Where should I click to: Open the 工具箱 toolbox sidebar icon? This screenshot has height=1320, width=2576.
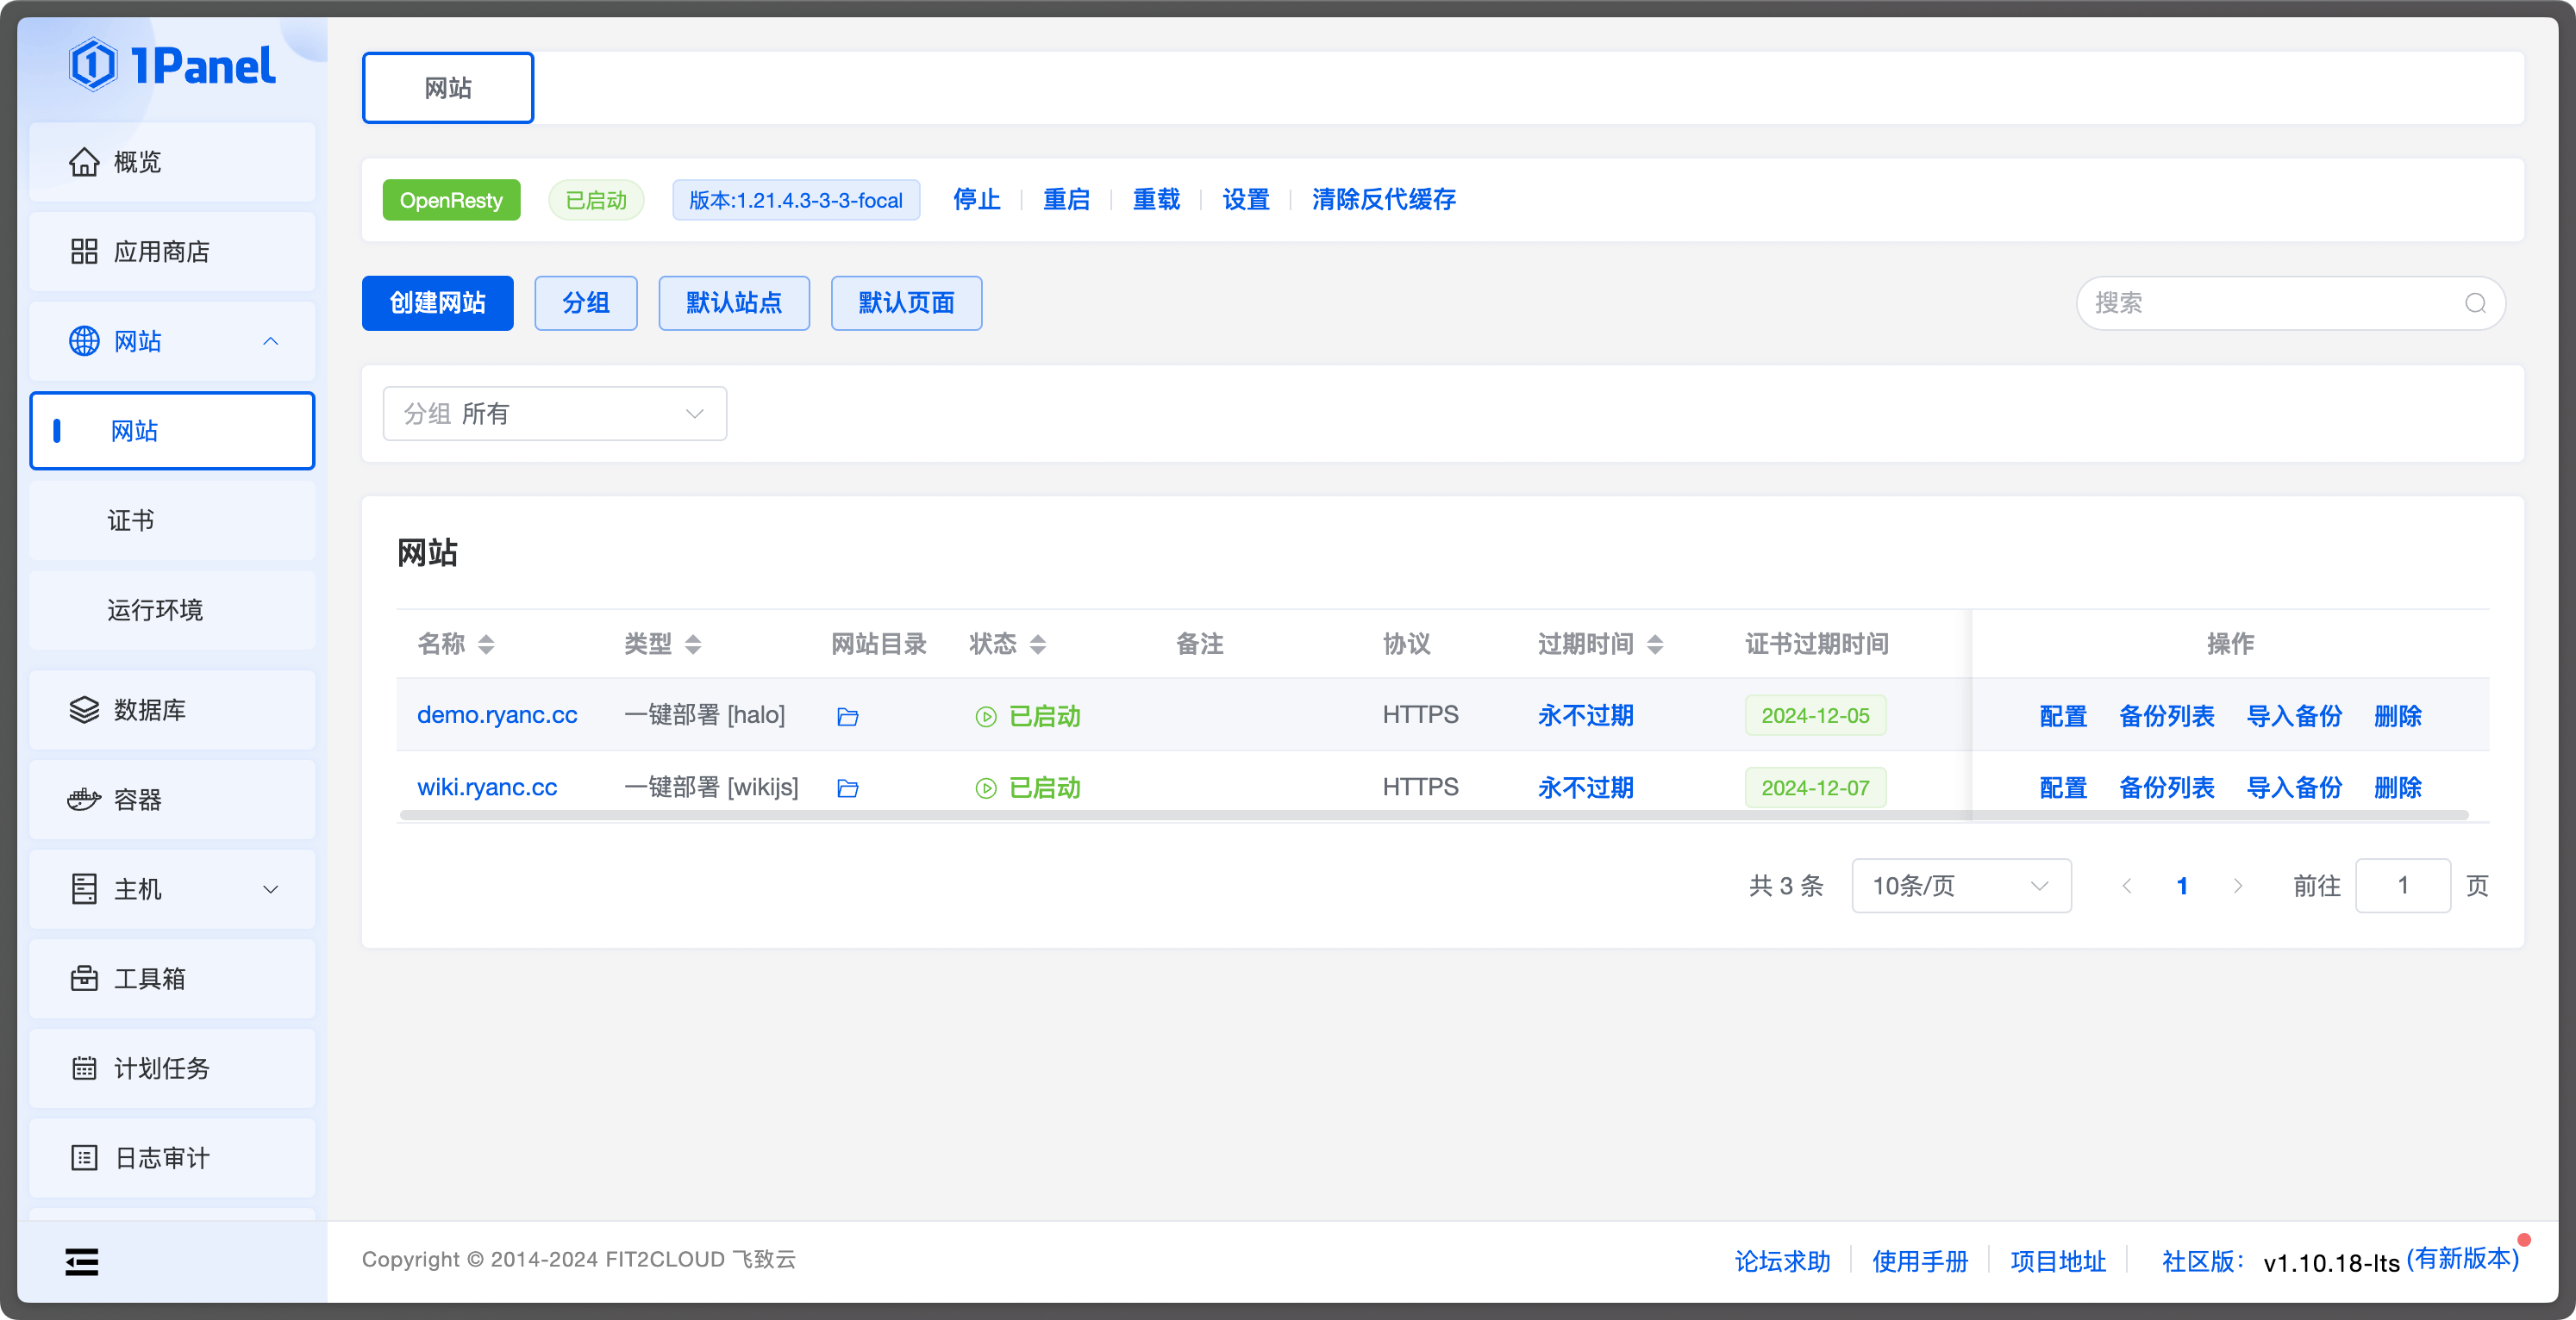click(84, 978)
